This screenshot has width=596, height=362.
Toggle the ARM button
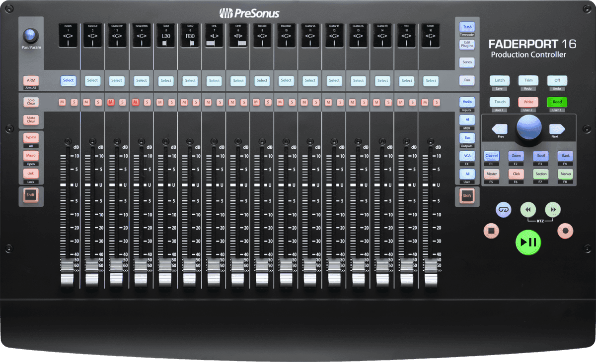click(31, 80)
